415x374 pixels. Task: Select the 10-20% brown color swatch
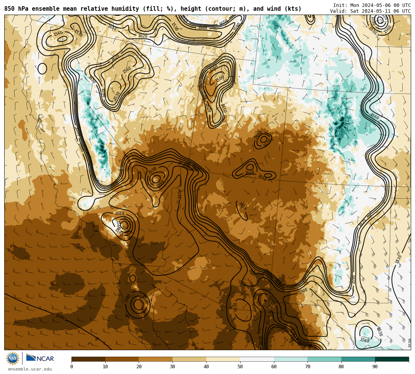tap(122, 359)
